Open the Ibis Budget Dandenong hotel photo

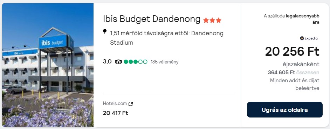(x=48, y=65)
